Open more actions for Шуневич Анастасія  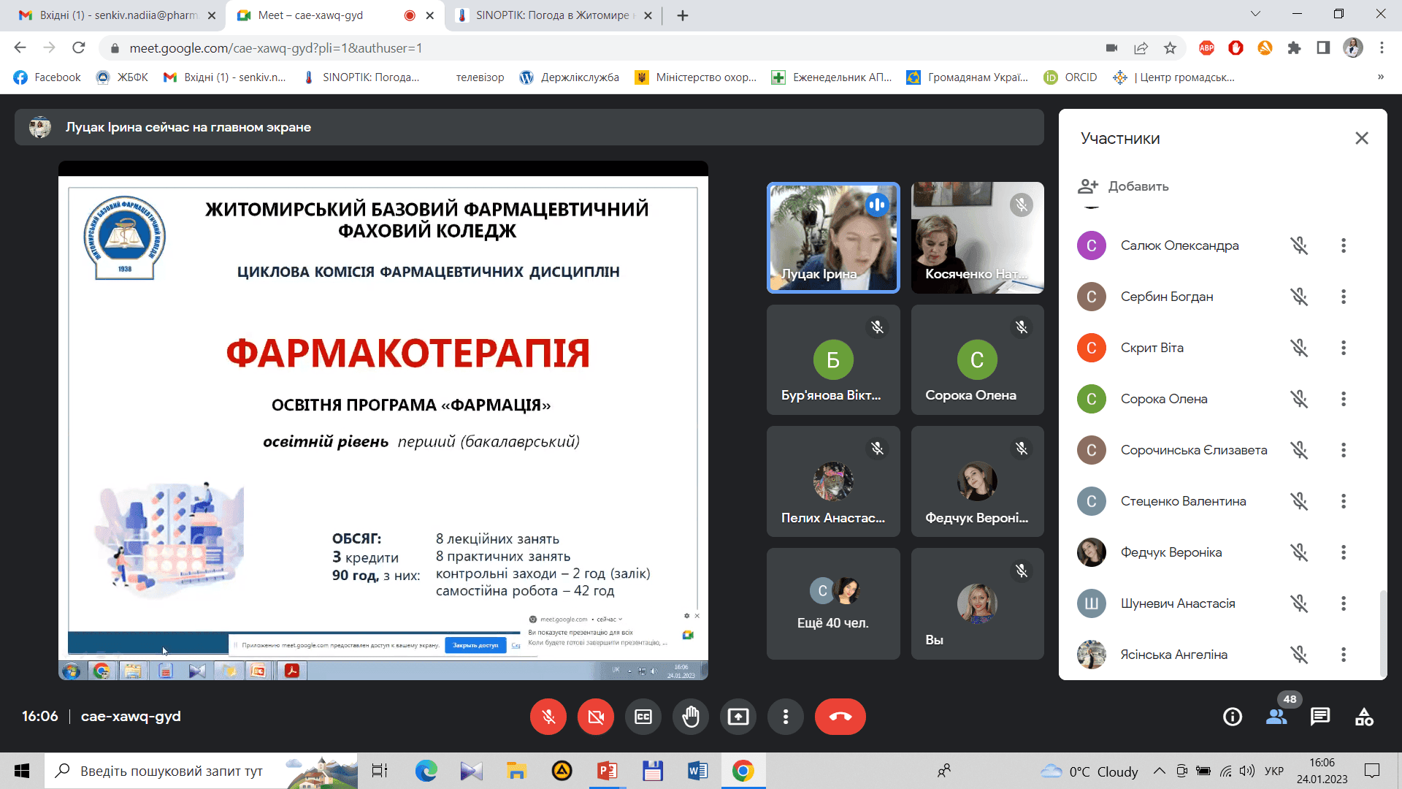point(1344,603)
